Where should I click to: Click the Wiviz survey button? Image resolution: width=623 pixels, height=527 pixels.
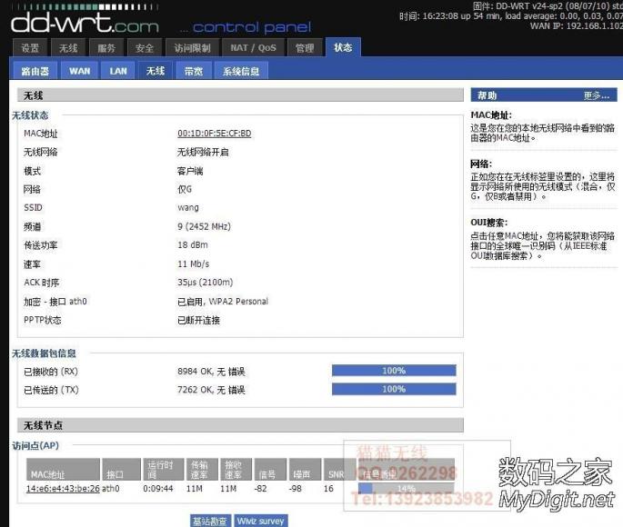[261, 521]
